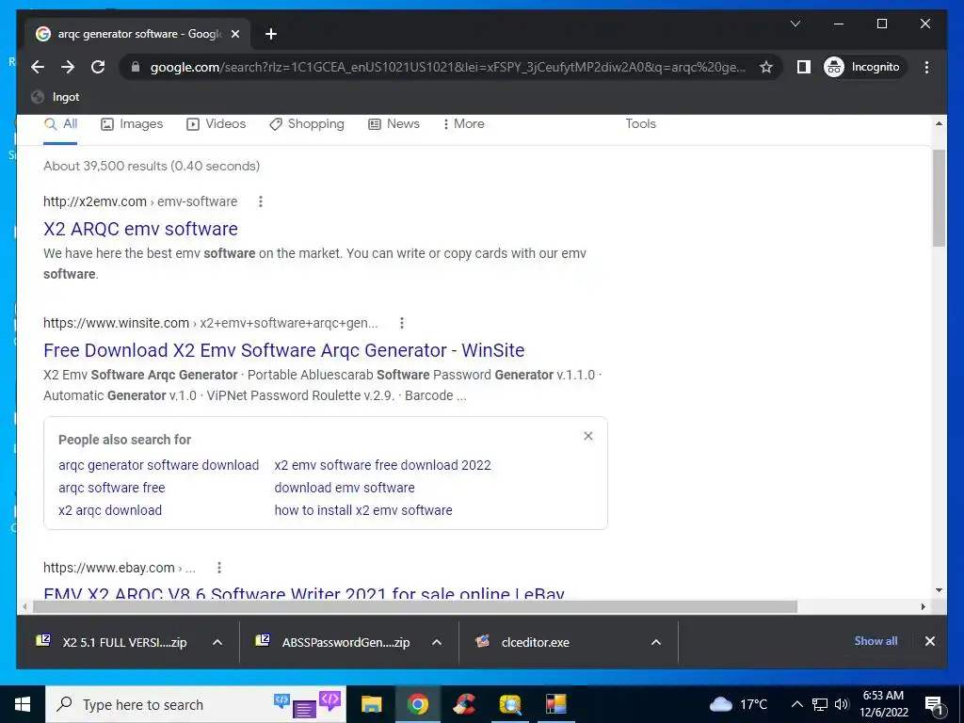Search arqc software free
Image resolution: width=964 pixels, height=723 pixels.
(112, 489)
